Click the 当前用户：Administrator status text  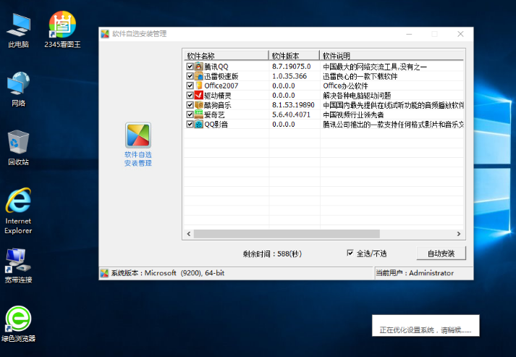(415, 273)
